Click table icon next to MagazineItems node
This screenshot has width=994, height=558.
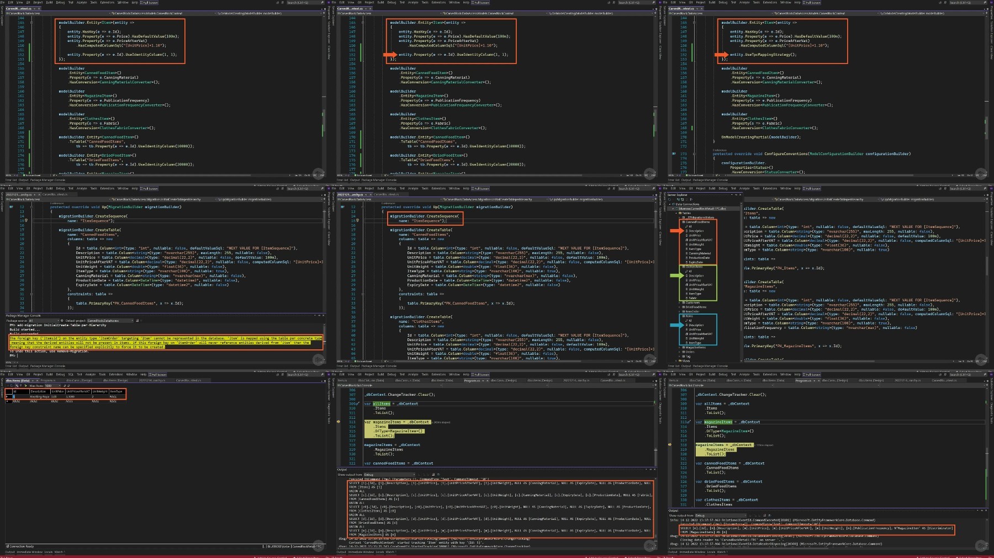tap(684, 347)
